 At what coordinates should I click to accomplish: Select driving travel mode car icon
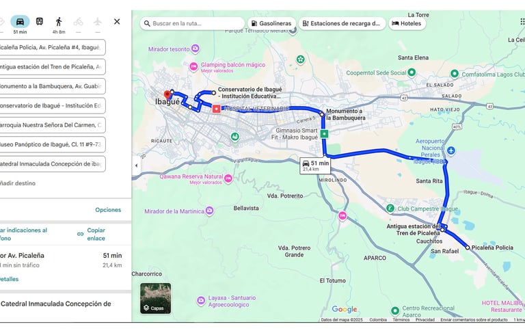[x=20, y=22]
